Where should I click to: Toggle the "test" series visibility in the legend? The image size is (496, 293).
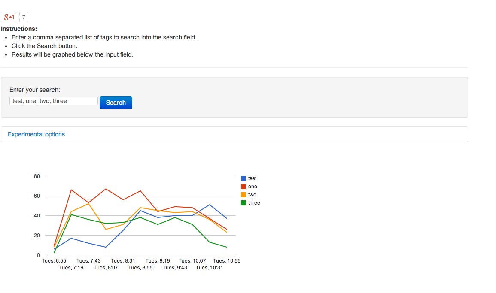[249, 178]
